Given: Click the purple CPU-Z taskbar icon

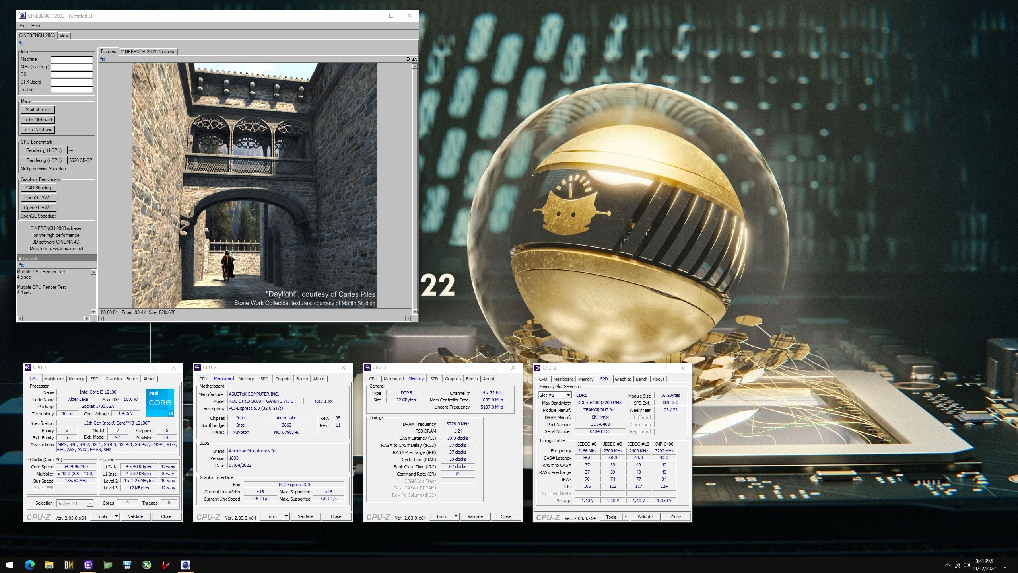Looking at the screenshot, I should click(88, 565).
